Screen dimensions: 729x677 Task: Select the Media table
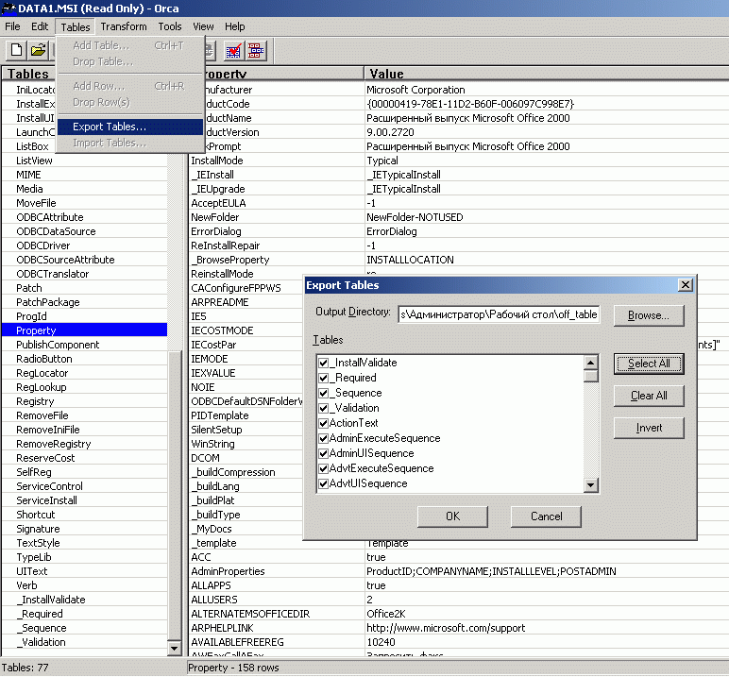point(84,189)
